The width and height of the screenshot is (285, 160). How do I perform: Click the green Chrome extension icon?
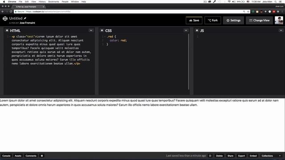click(x=253, y=12)
